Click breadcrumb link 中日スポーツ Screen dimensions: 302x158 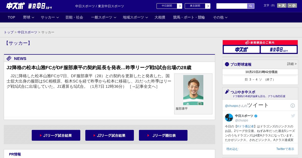coord(27,32)
